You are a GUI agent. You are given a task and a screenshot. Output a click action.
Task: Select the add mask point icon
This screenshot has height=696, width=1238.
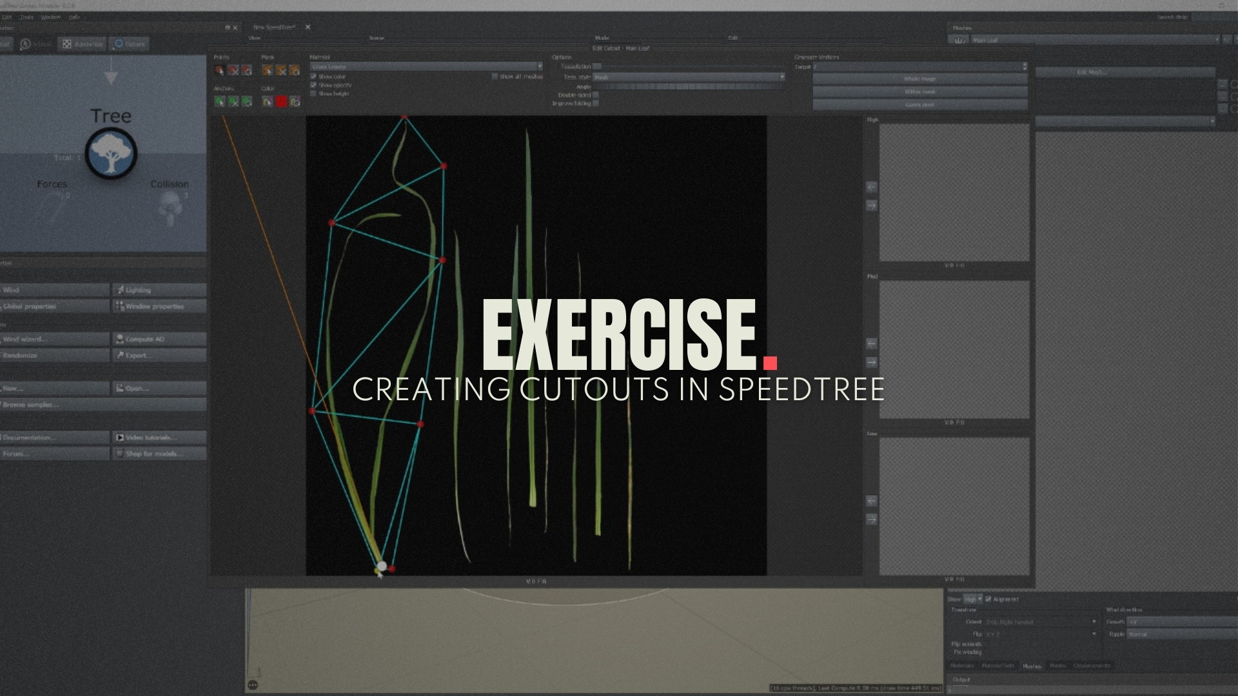[x=267, y=70]
